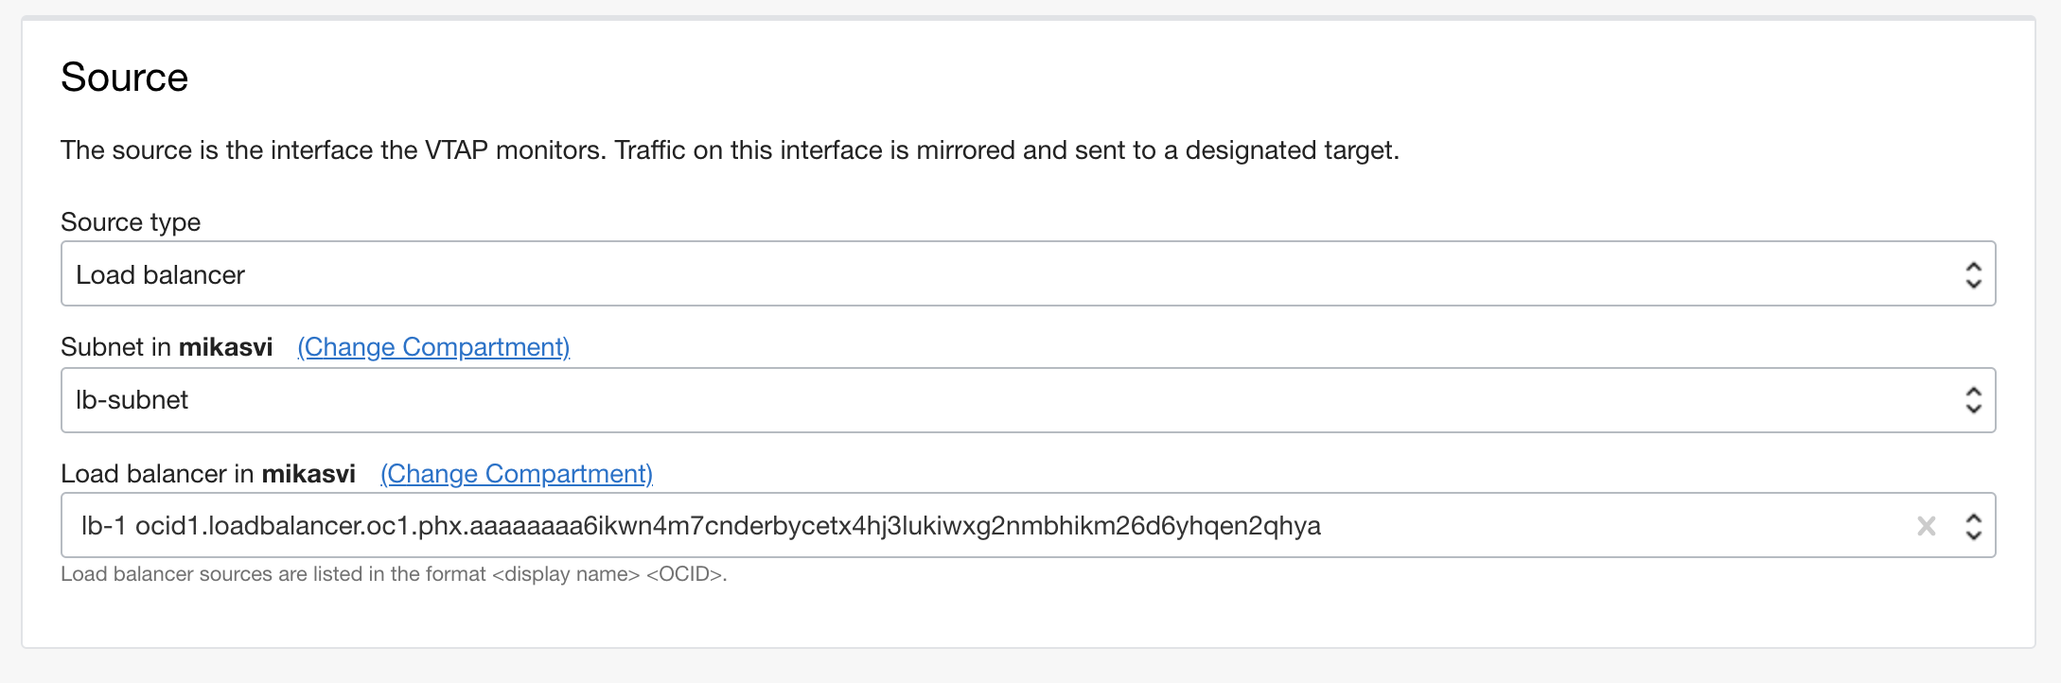
Task: Open Change Compartment for the Load balancer
Action: tap(516, 473)
